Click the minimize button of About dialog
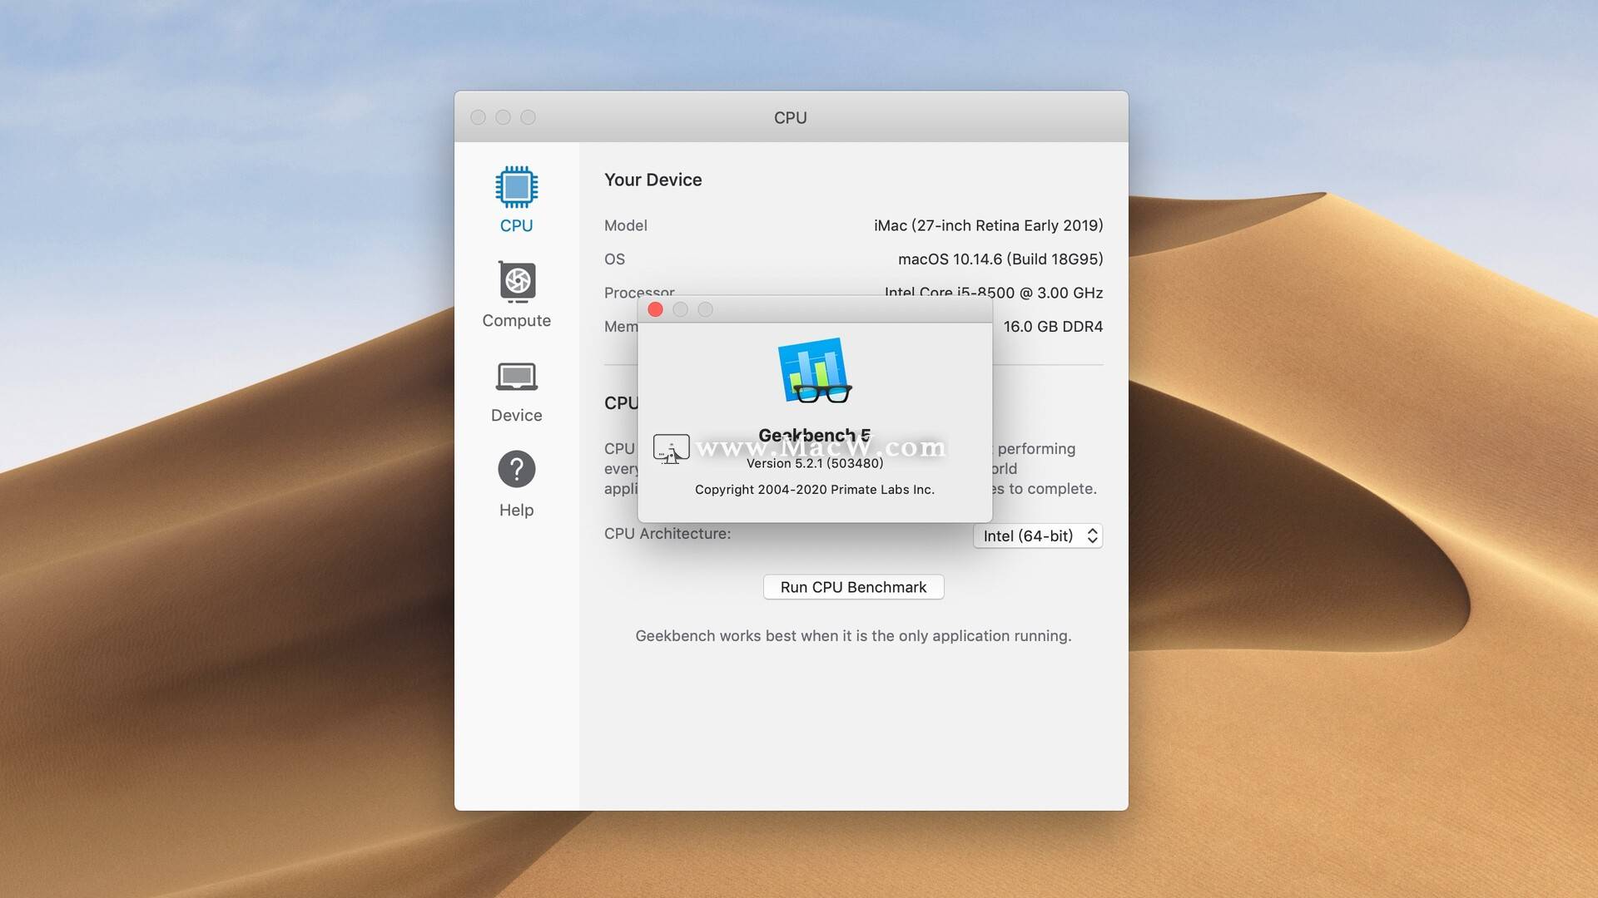The height and width of the screenshot is (898, 1598). pyautogui.click(x=680, y=309)
